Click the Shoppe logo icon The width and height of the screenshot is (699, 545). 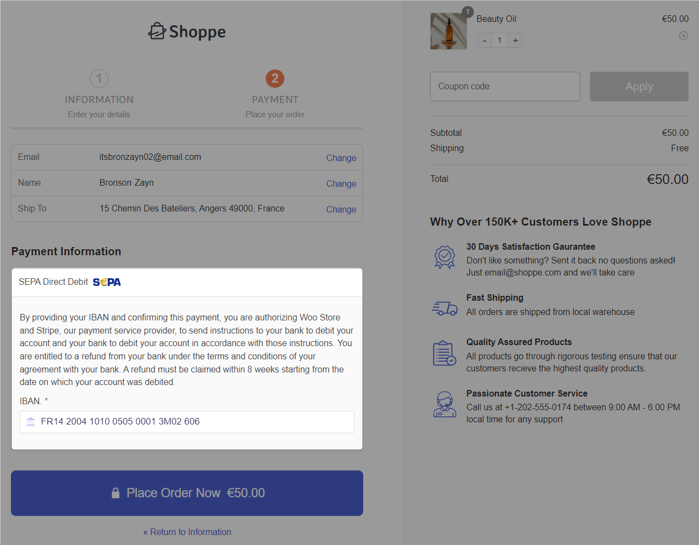tap(157, 31)
